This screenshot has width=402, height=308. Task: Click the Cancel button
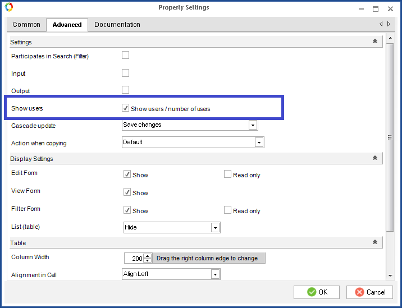pyautogui.click(x=369, y=292)
